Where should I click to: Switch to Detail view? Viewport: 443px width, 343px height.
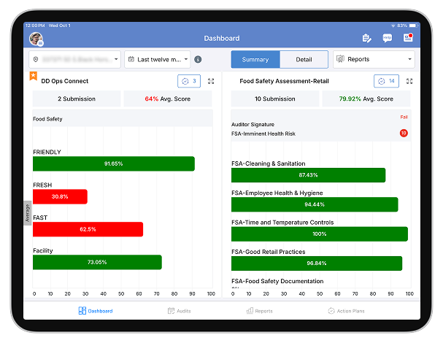pos(304,59)
